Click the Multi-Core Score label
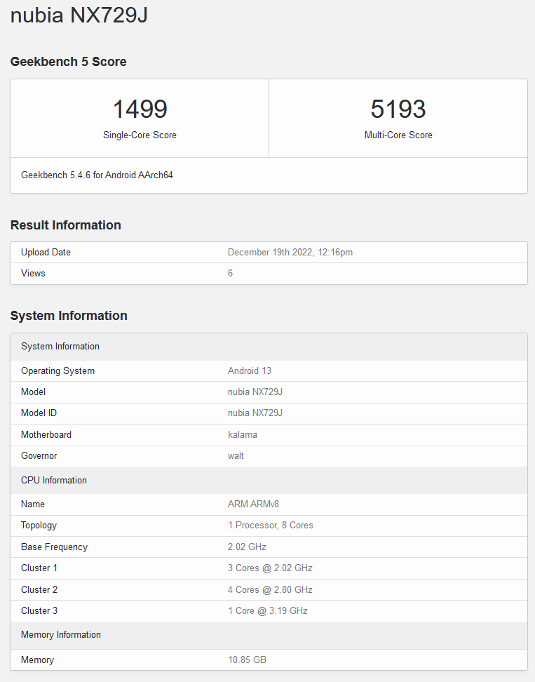535x682 pixels. pyautogui.click(x=398, y=135)
